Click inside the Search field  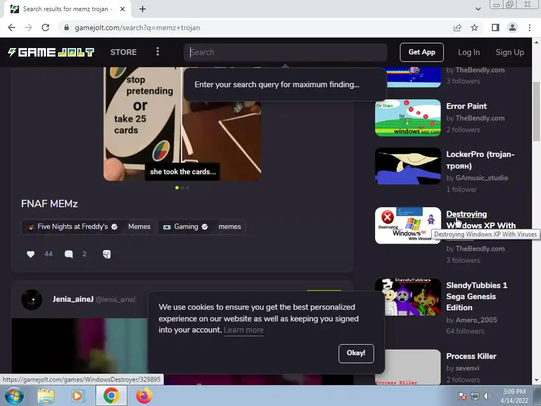285,52
